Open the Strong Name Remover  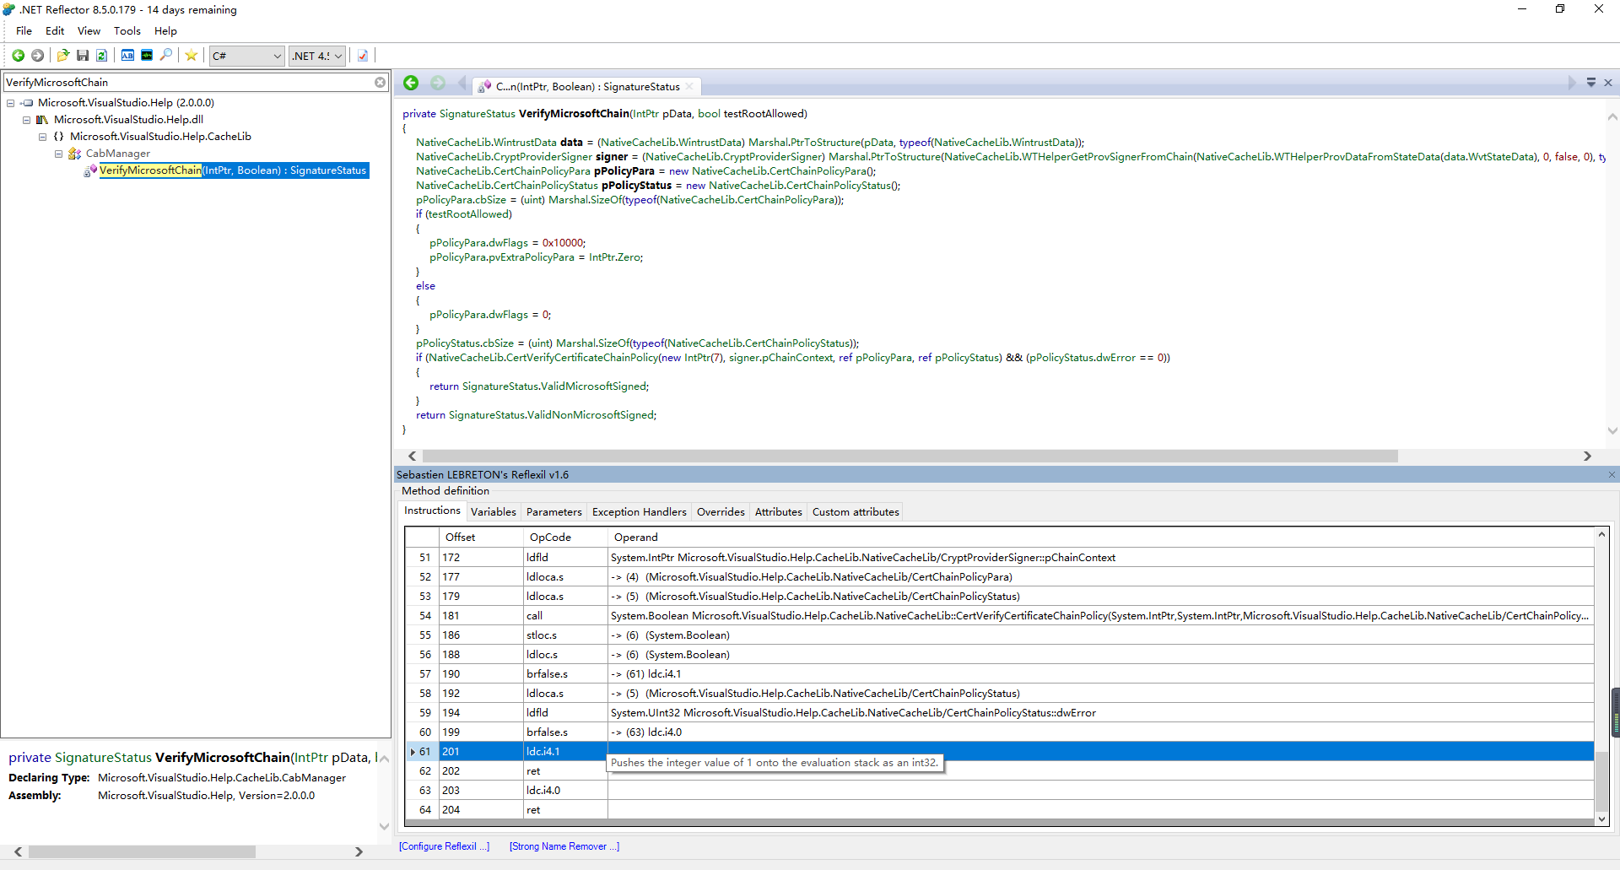[564, 846]
